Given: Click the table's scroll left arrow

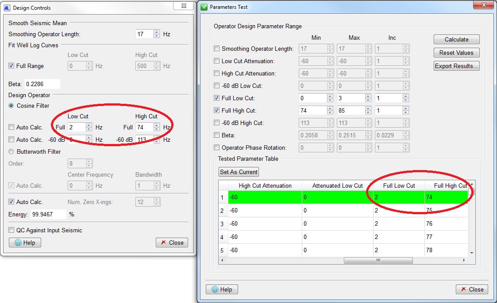Looking at the screenshot, I should (x=222, y=260).
